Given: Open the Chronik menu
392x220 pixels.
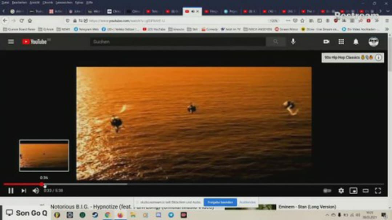Looking at the screenshot, I should [x=48, y=3].
